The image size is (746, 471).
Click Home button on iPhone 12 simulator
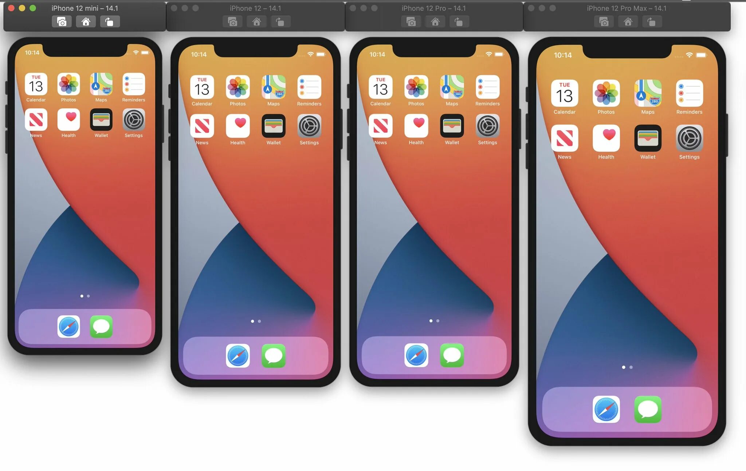point(256,22)
